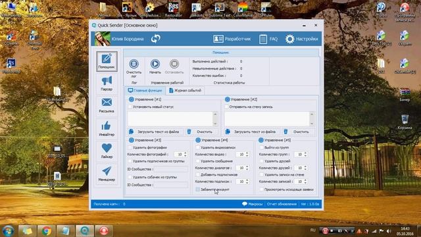Viewport: 421px width, 237px height.
Task: Open the Разработчик developer info
Action: point(232,39)
